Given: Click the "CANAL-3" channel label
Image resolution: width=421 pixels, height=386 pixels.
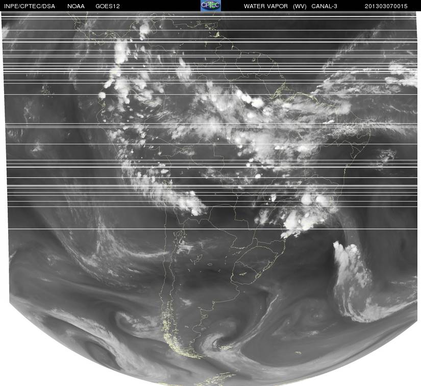Looking at the screenshot, I should (325, 6).
